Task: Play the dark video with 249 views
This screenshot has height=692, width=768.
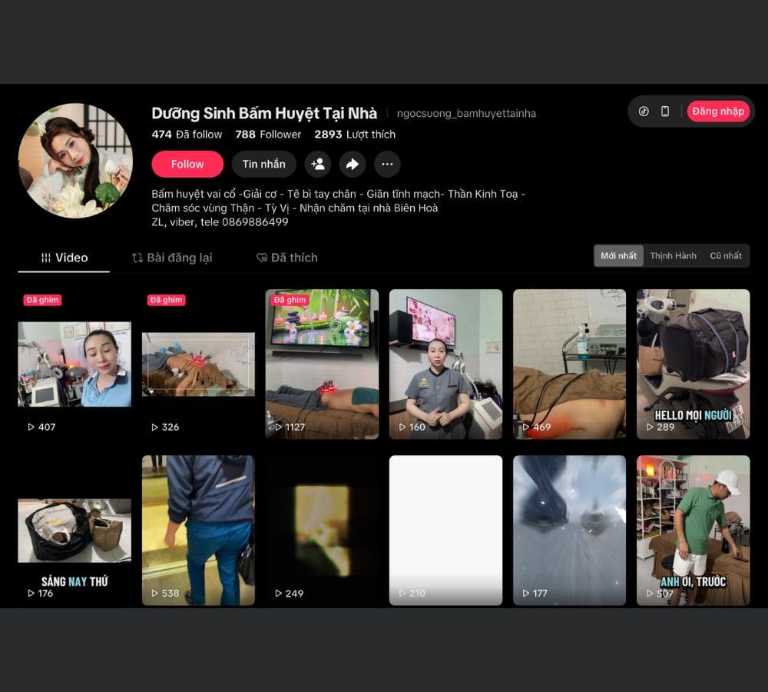Action: (322, 531)
